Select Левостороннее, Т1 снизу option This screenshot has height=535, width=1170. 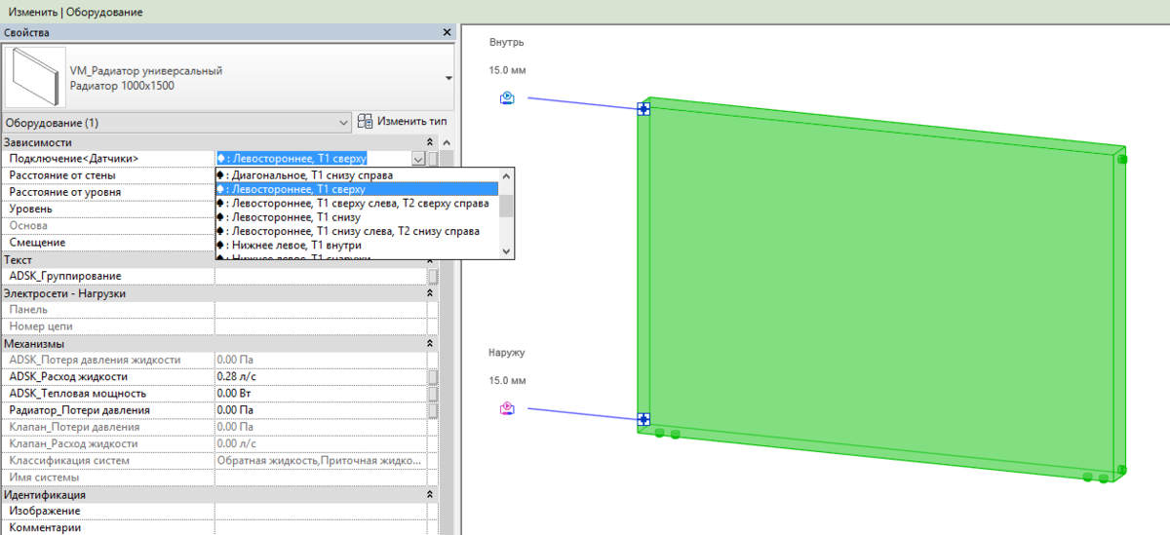[357, 217]
